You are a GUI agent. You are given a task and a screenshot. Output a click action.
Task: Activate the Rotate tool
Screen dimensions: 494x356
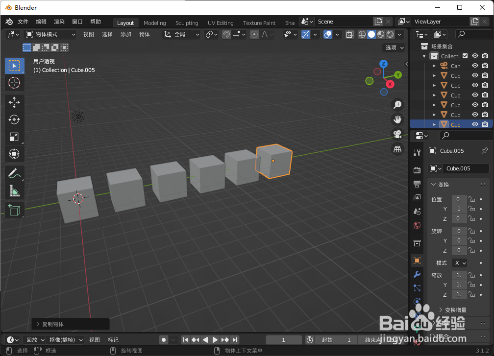(x=15, y=119)
